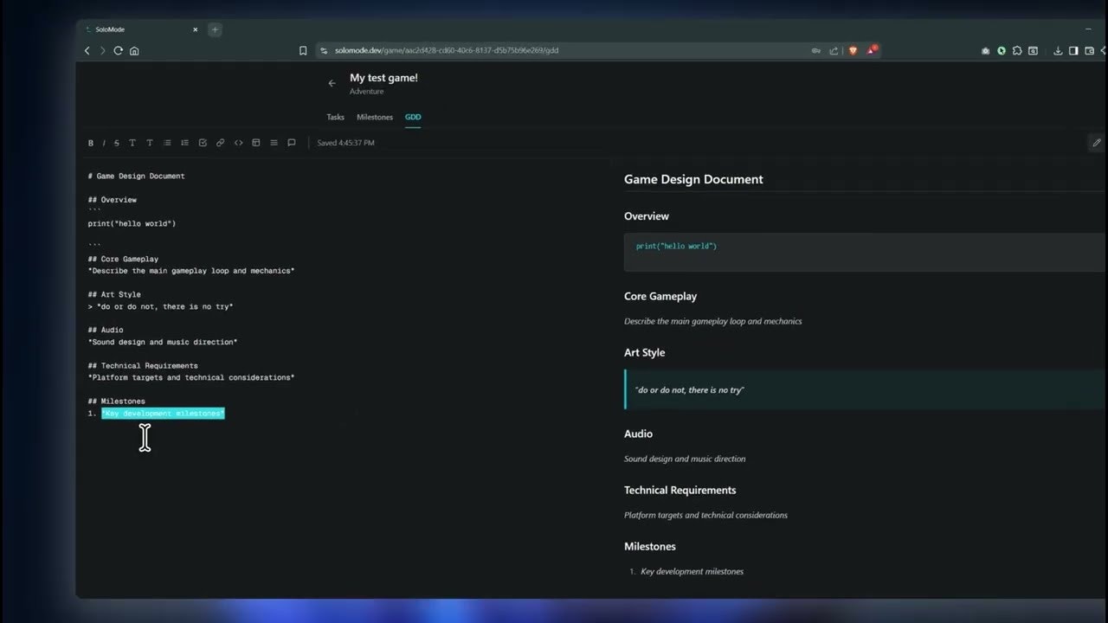
Task: Open the browser home page
Action: [134, 51]
